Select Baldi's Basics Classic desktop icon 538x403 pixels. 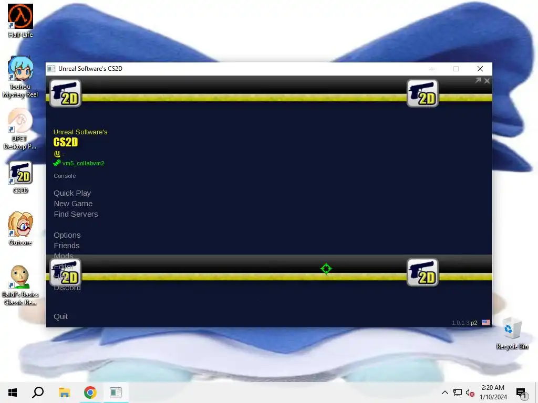point(20,285)
